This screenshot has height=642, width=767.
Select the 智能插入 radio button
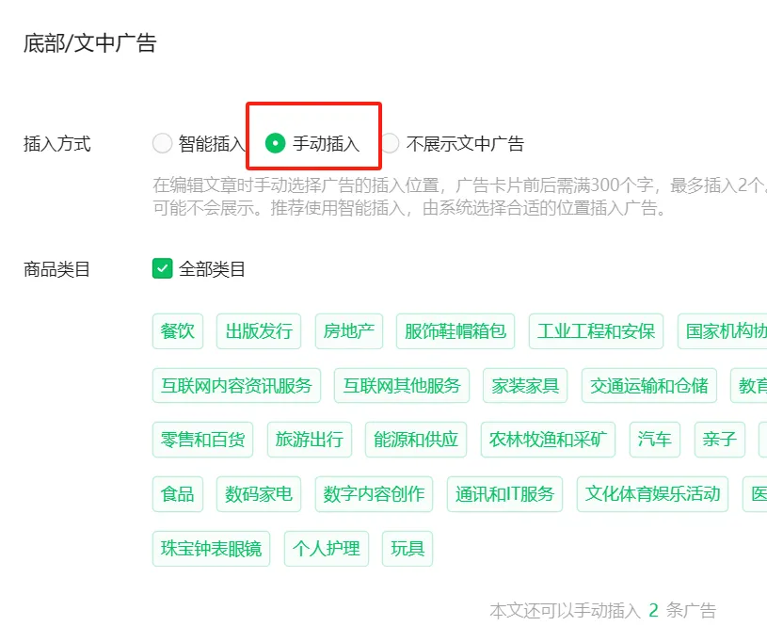163,143
